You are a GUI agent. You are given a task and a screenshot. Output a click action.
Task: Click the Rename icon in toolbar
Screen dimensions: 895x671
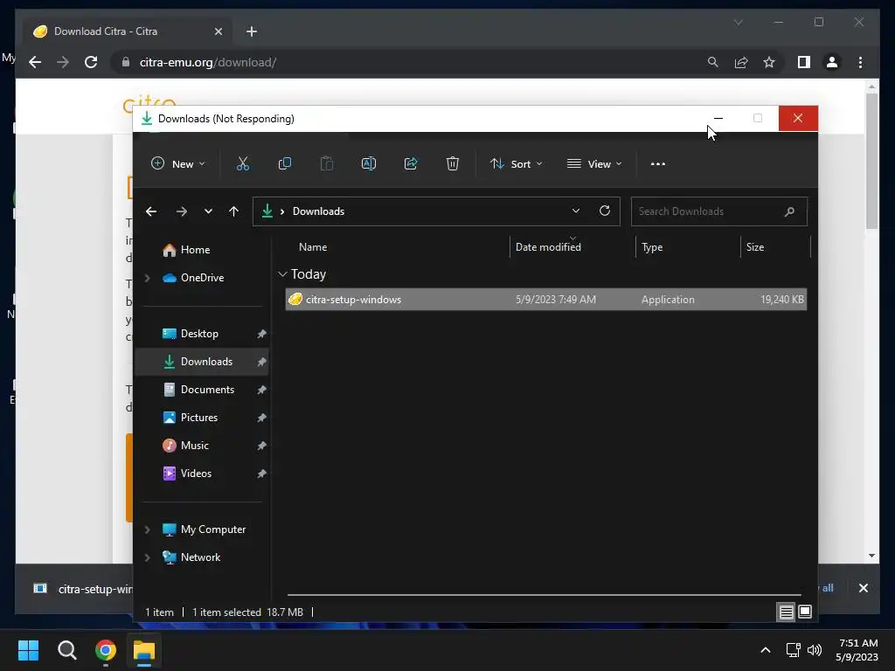coord(369,163)
